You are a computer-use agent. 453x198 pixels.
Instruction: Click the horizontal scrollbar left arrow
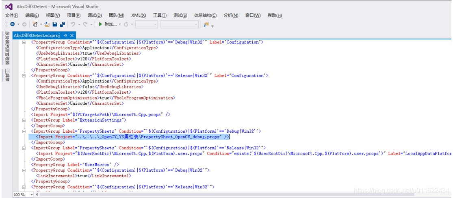pyautogui.click(x=37, y=195)
